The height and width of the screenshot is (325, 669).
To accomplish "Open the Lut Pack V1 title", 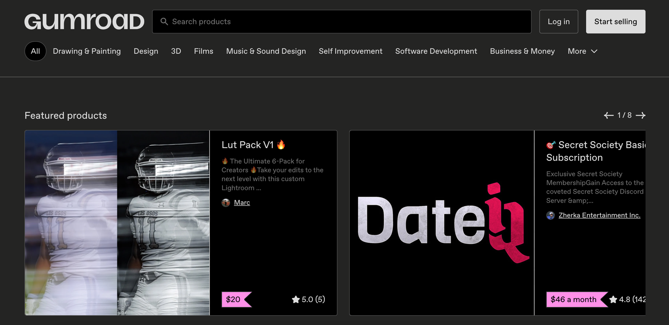I will click(253, 145).
